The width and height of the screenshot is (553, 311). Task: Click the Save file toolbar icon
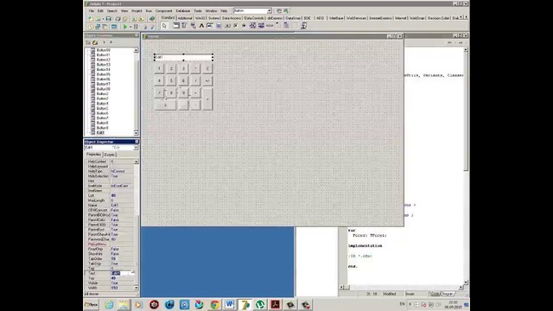coord(109,19)
